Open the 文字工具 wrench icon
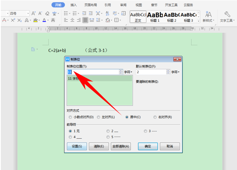This screenshot has height=170, width=237. coord(227,15)
